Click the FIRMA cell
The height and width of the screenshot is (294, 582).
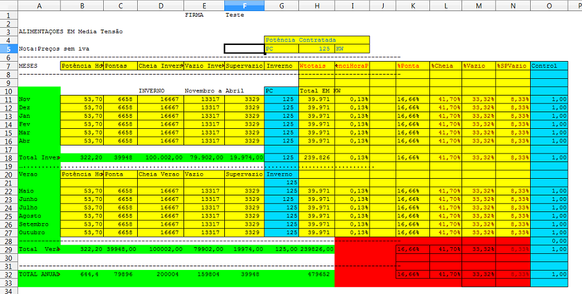[x=194, y=15]
